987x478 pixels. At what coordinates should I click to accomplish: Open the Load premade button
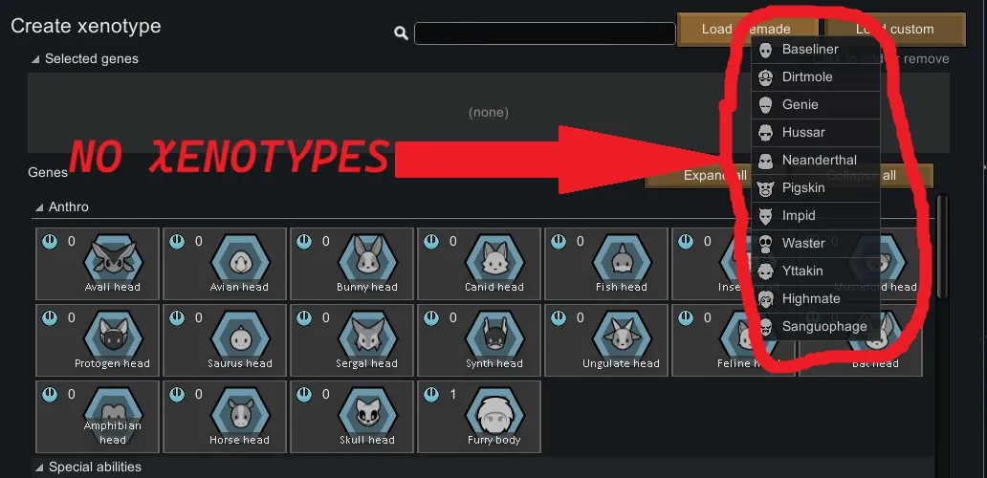[747, 29]
